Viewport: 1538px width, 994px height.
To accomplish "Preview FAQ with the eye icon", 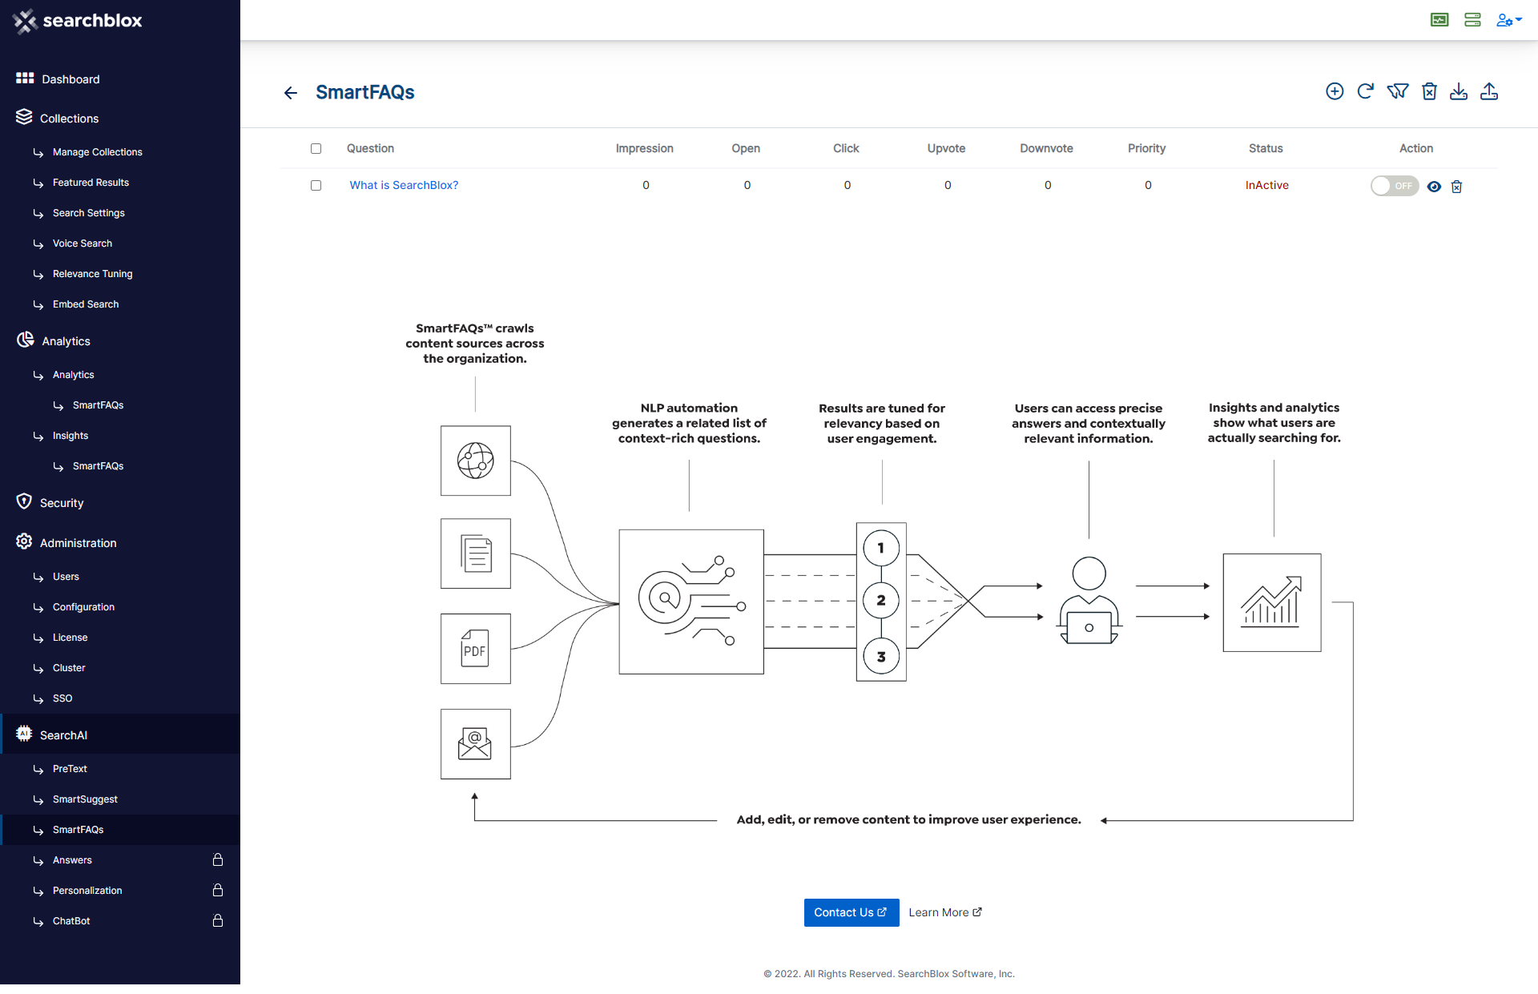I will (1434, 187).
